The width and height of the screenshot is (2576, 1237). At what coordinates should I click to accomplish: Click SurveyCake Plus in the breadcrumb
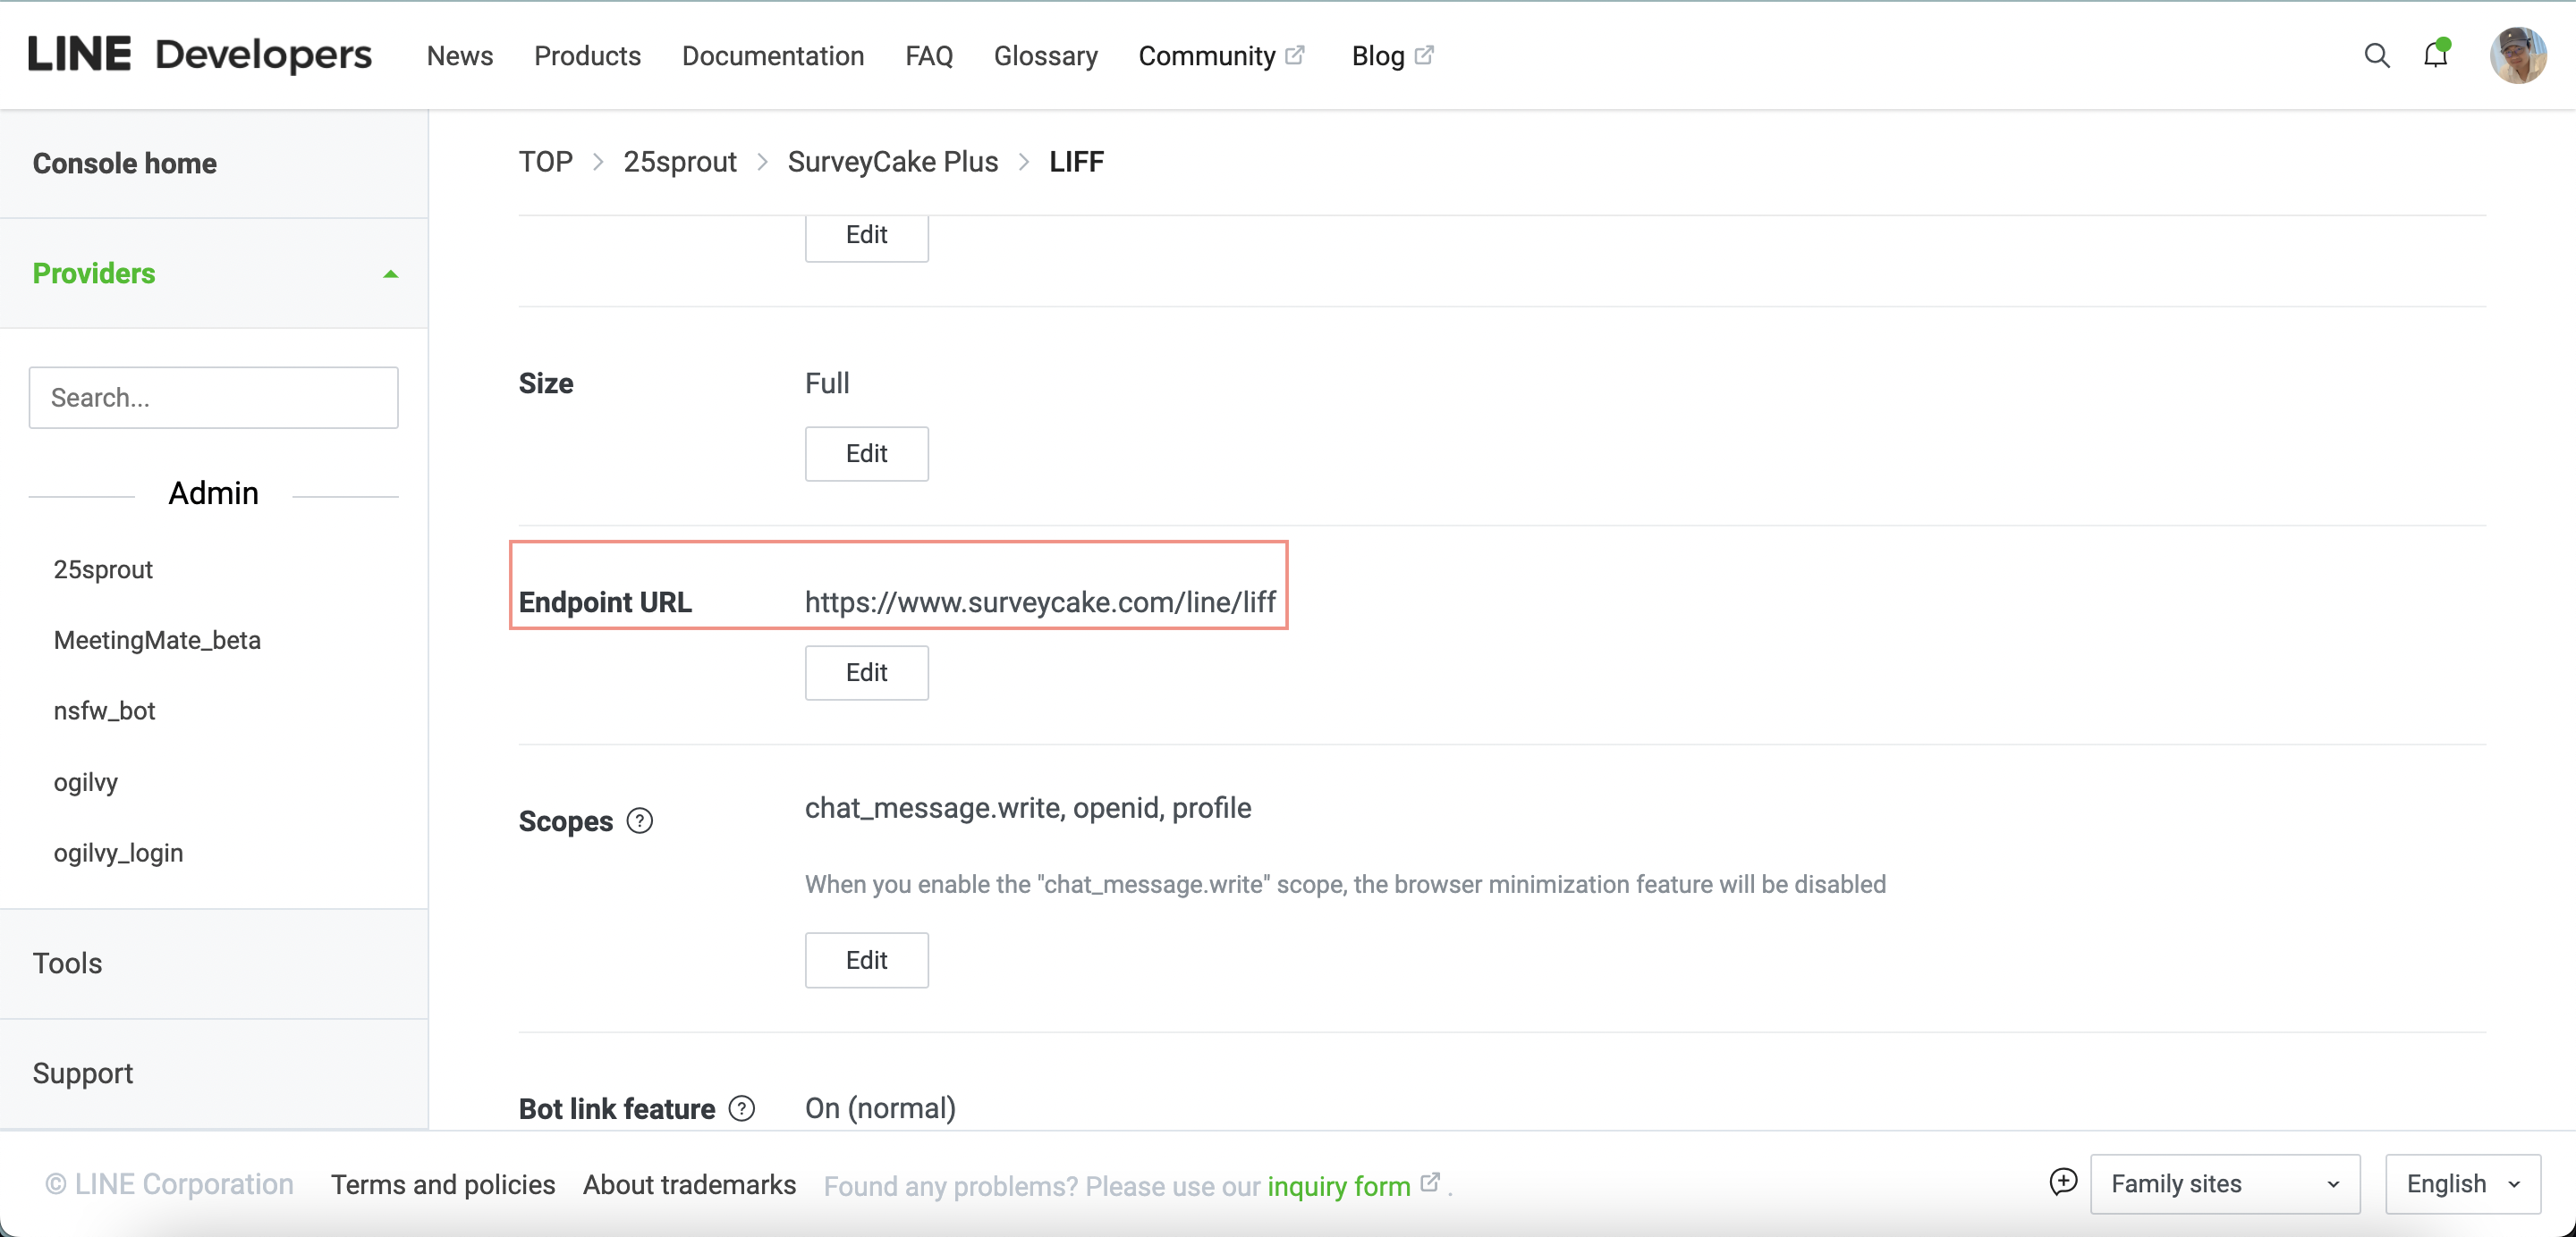pyautogui.click(x=892, y=162)
